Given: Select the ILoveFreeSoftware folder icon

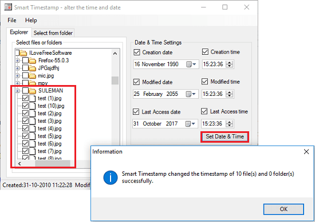Looking at the screenshot, I should click(x=23, y=53).
